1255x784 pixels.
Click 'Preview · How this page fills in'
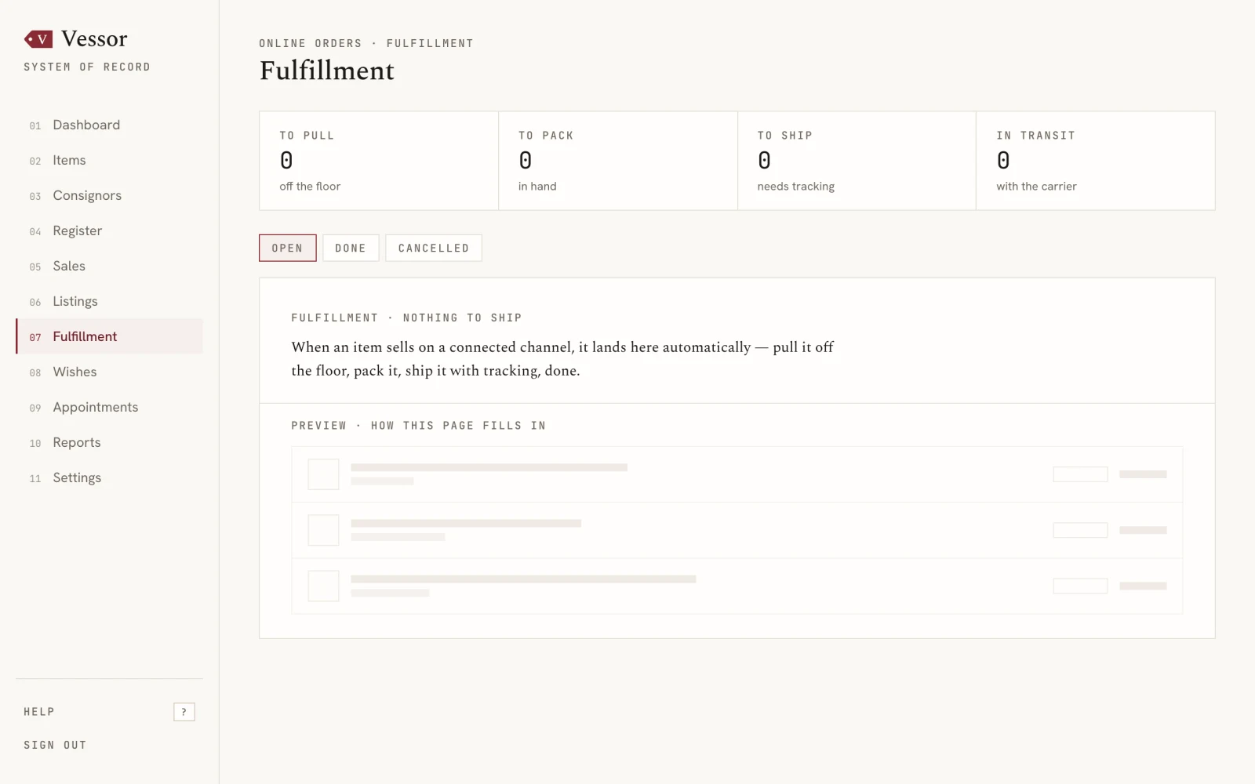tap(419, 426)
